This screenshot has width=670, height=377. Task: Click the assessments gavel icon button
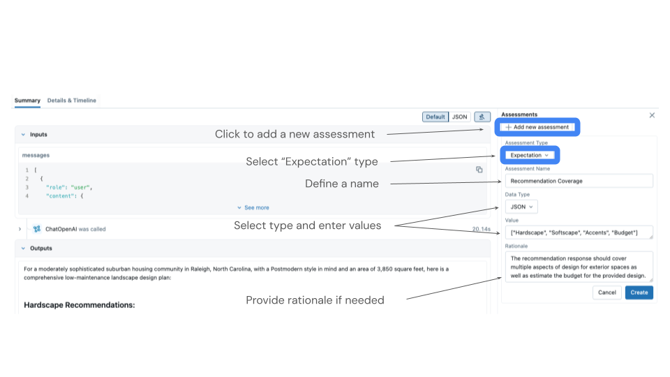click(482, 117)
